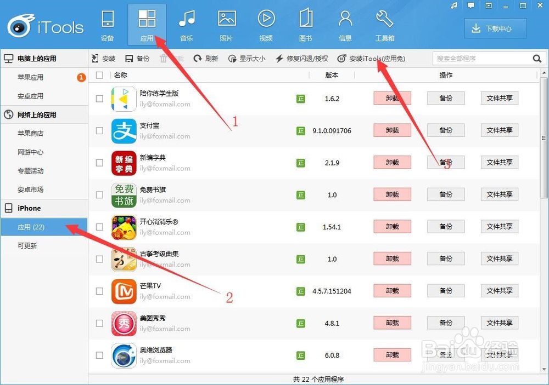Click the 支付宝 Alipay app icon
The width and height of the screenshot is (549, 385).
click(124, 131)
